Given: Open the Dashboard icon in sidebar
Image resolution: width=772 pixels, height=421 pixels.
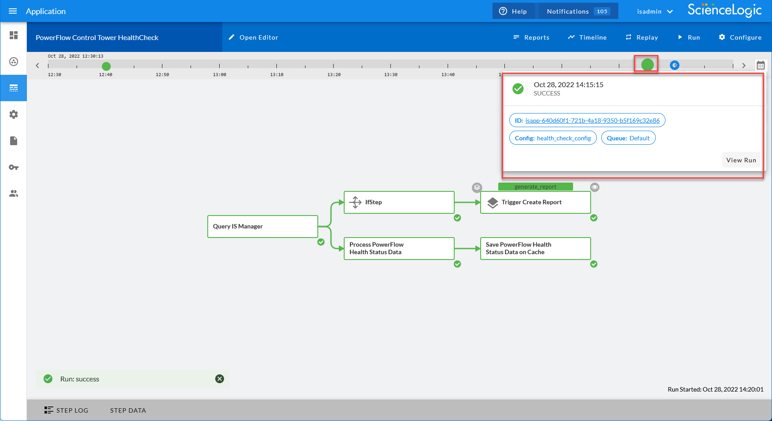Looking at the screenshot, I should pos(14,35).
